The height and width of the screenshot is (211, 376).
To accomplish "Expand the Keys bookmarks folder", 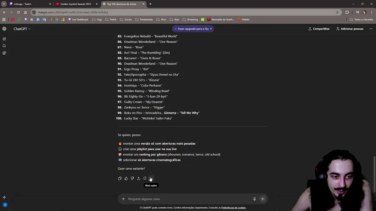I will (174, 20).
